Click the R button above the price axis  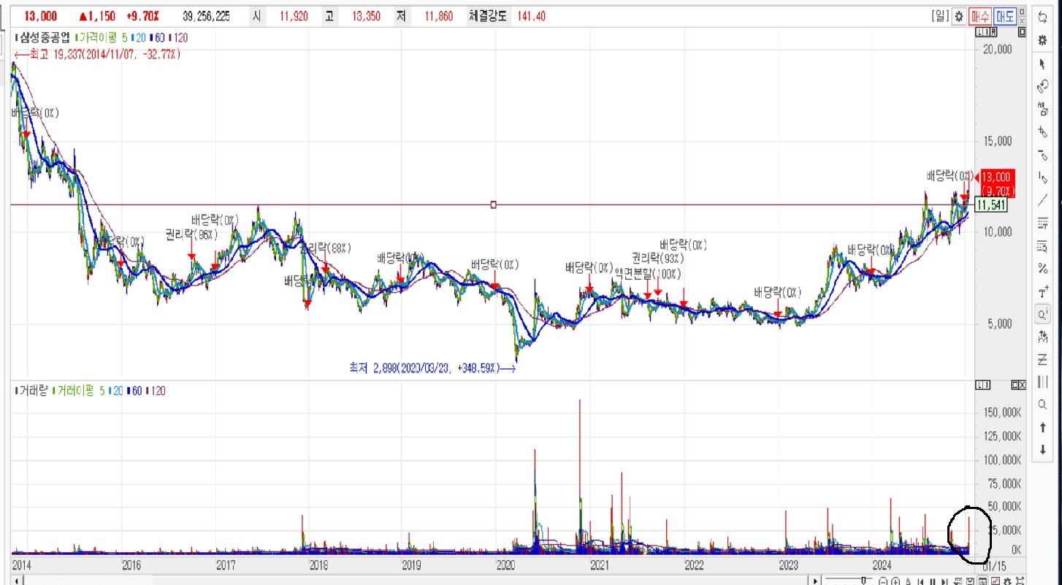(x=993, y=32)
